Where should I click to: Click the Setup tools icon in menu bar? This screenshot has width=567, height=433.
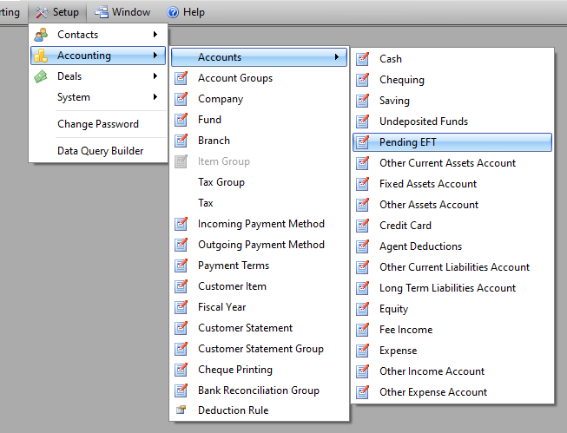pos(42,12)
